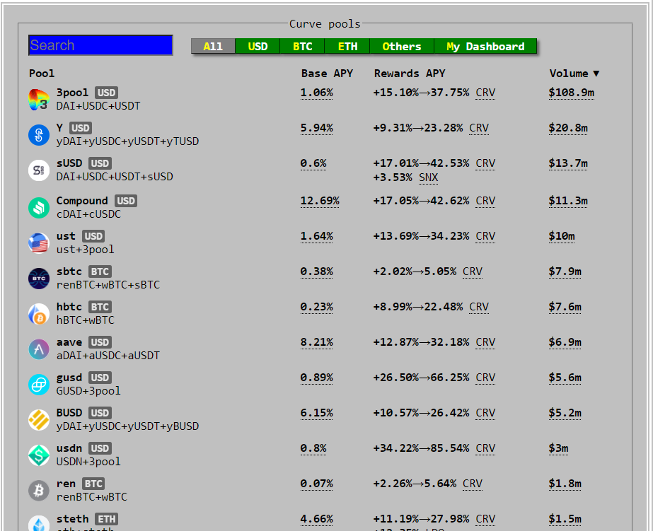Click CRV reward label on 3pool row

(485, 93)
